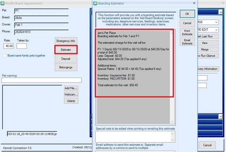Click View in the background window

(x=208, y=43)
